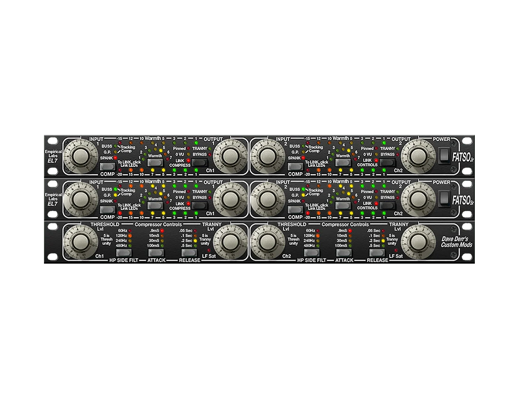This screenshot has height=407, width=518.
Task: Click the Ch1 LF Sat LED in Custom Mods
Action: 209,250
